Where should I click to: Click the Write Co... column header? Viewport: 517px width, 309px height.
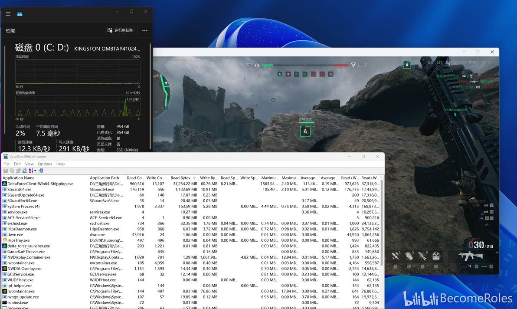click(155, 178)
